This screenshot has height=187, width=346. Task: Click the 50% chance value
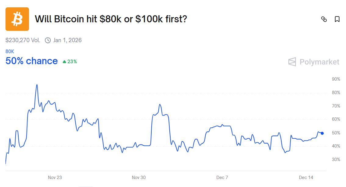click(x=32, y=61)
